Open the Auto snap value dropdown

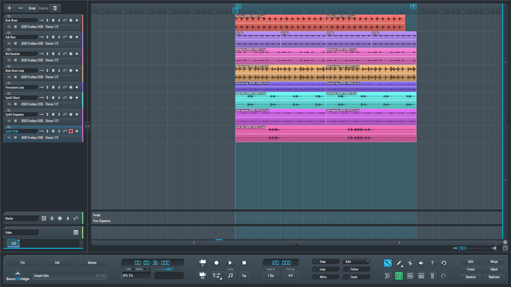356,261
